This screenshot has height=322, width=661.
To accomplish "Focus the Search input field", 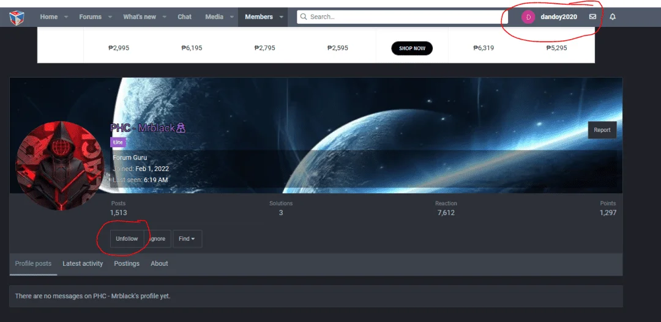I will click(402, 17).
